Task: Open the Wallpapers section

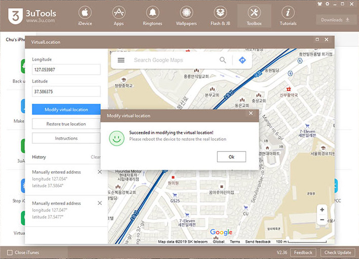Action: 186,16
